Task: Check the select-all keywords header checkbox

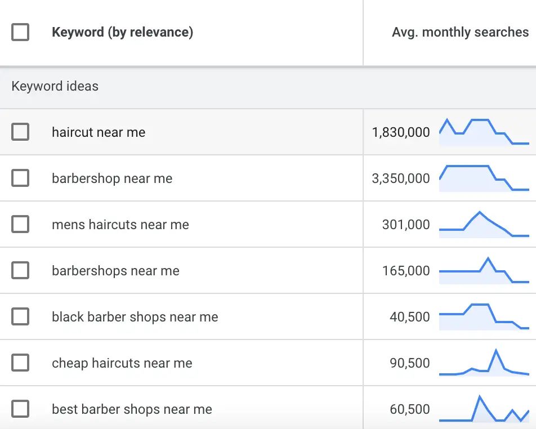Action: pyautogui.click(x=20, y=32)
